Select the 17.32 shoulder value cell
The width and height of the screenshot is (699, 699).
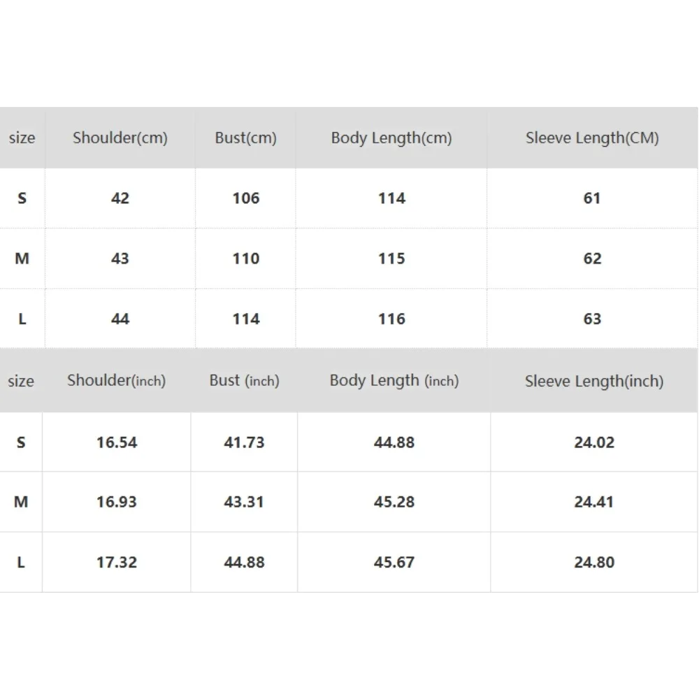(x=116, y=562)
